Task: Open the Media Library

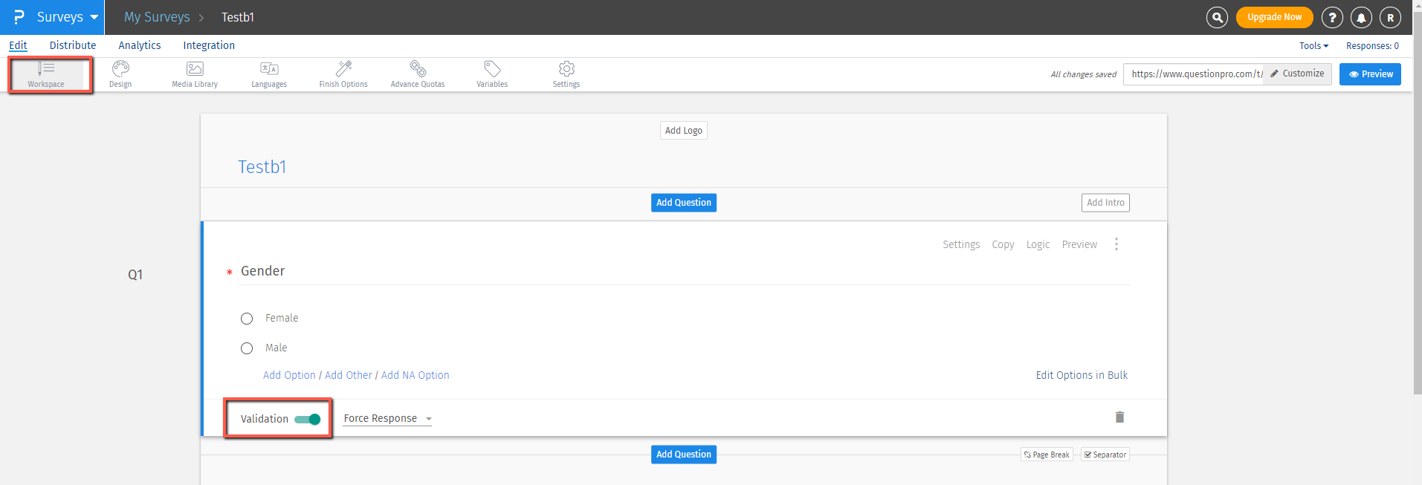Action: tap(195, 74)
